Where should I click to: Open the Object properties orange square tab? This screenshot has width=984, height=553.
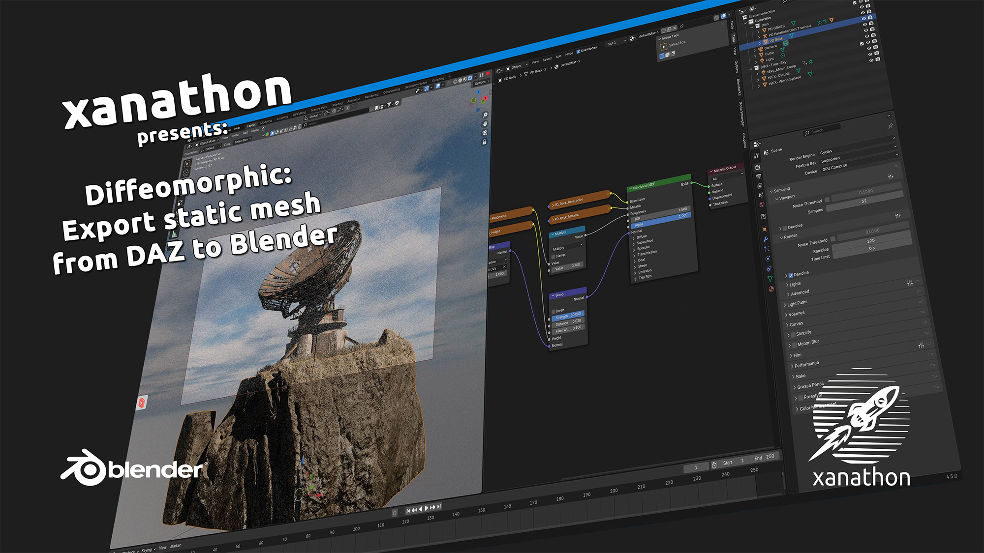point(765,229)
